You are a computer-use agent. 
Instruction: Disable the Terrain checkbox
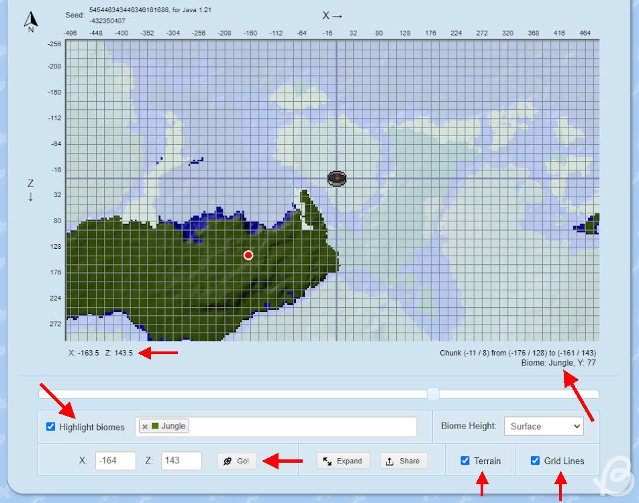point(464,461)
